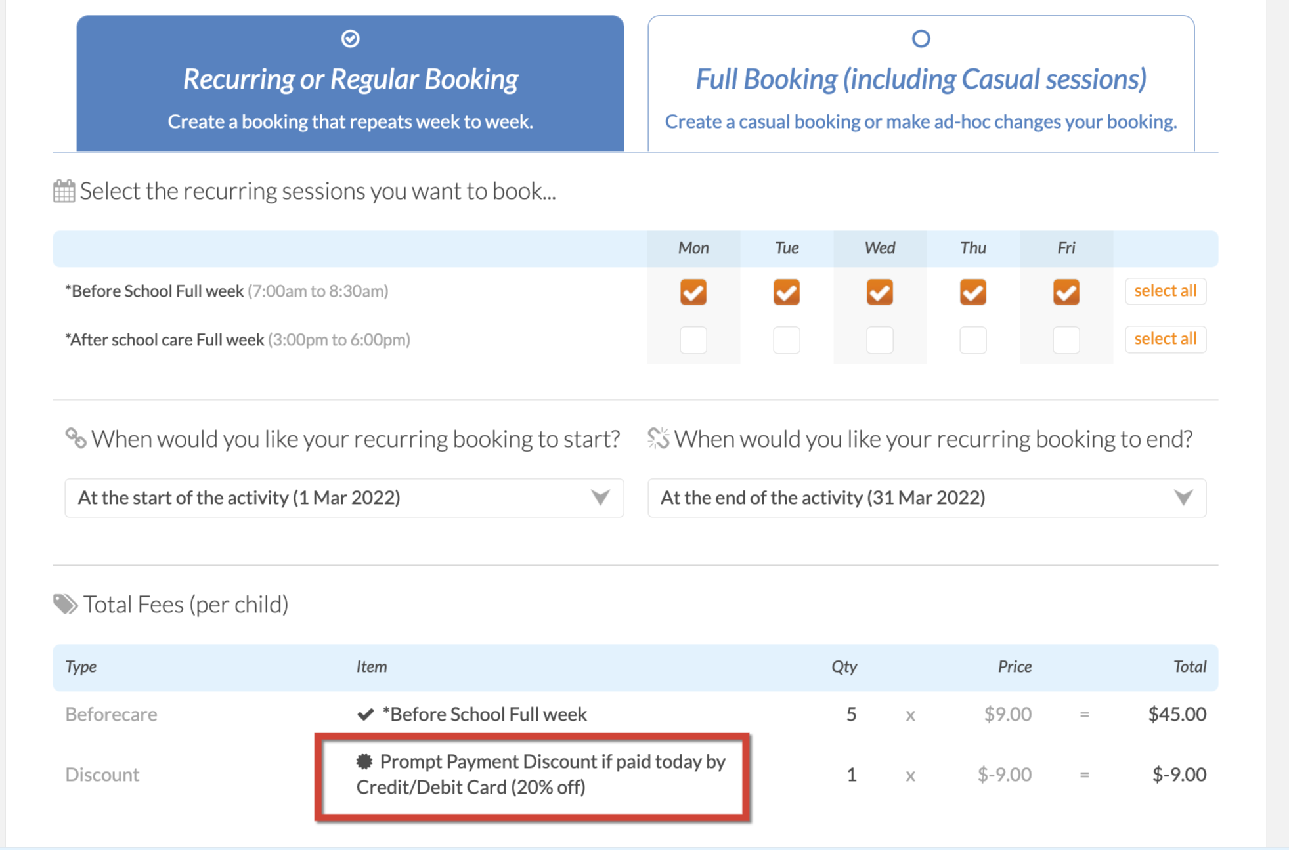Uncheck Before School Monday checkbox
Image resolution: width=1289 pixels, height=850 pixels.
693,292
